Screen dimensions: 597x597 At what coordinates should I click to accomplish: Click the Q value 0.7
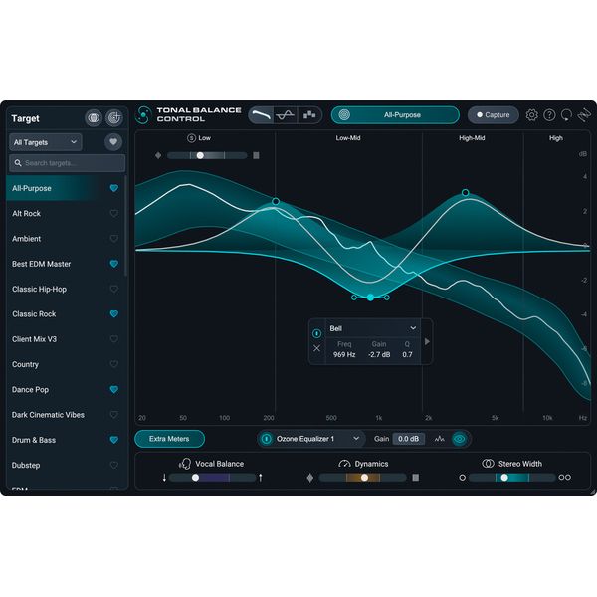[407, 354]
